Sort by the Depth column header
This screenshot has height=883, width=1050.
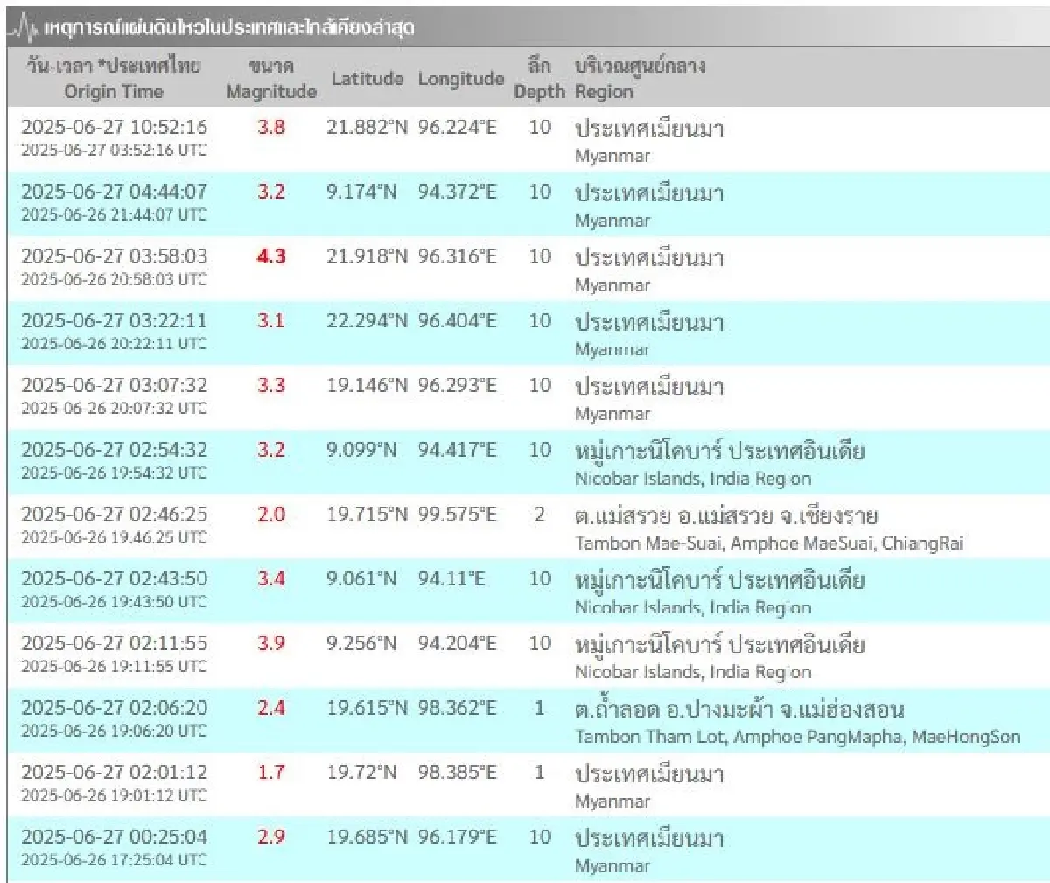(x=540, y=79)
